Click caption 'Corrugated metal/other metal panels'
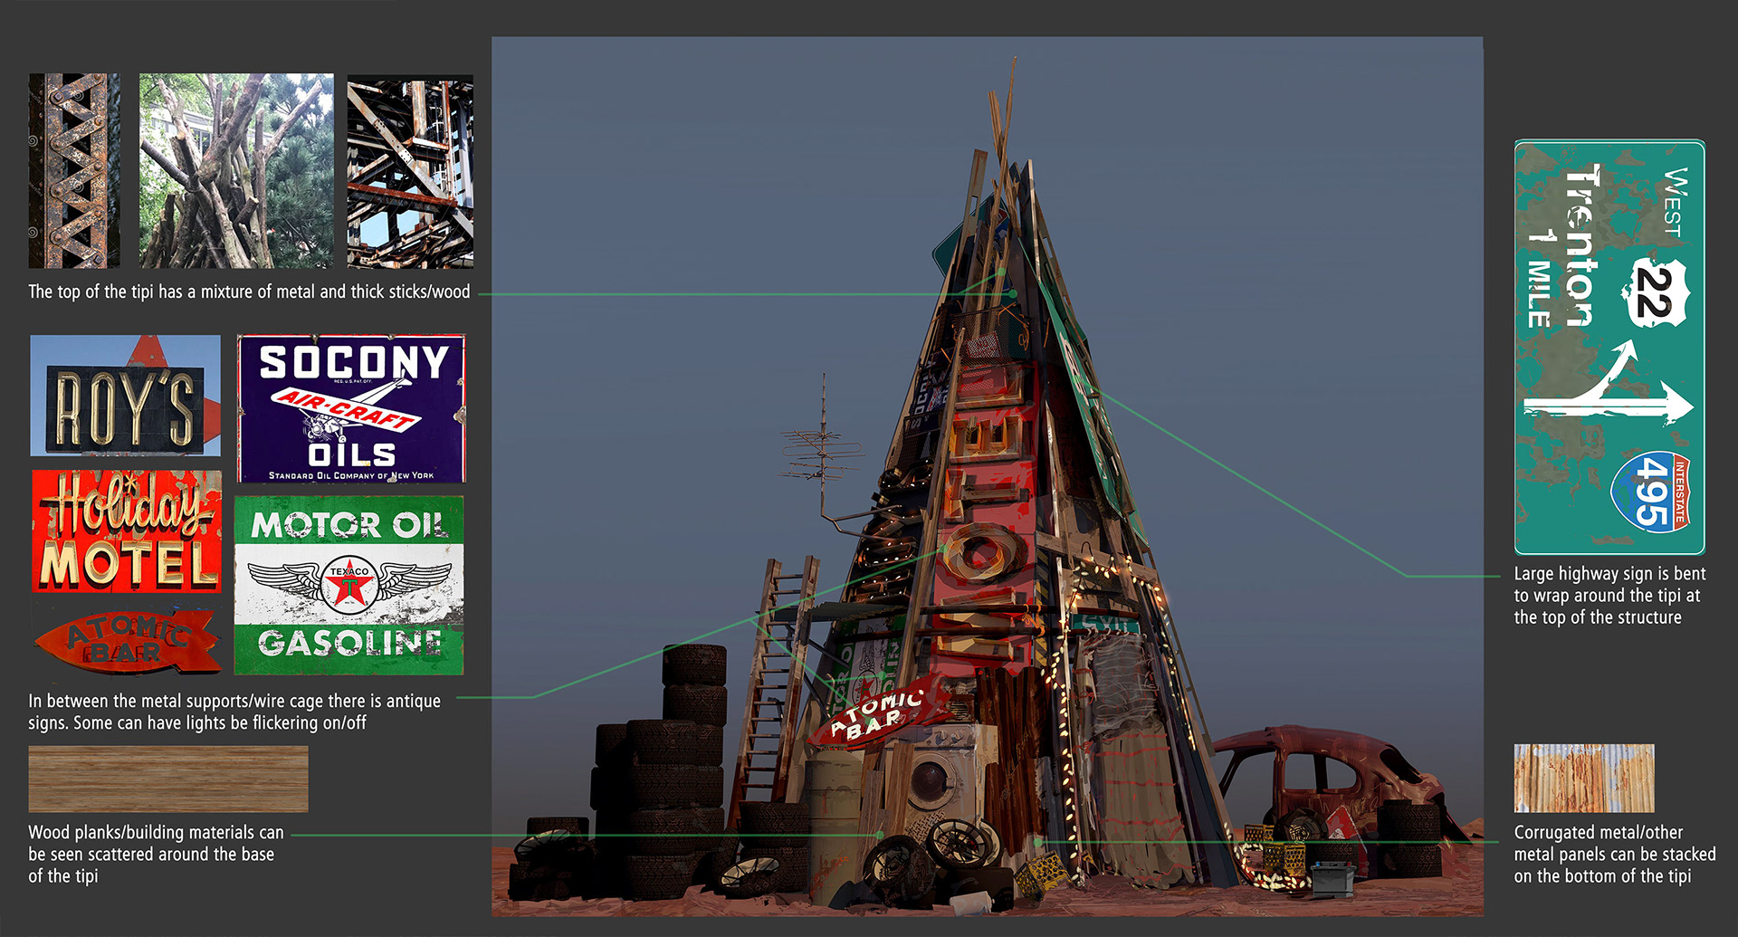 point(1615,854)
